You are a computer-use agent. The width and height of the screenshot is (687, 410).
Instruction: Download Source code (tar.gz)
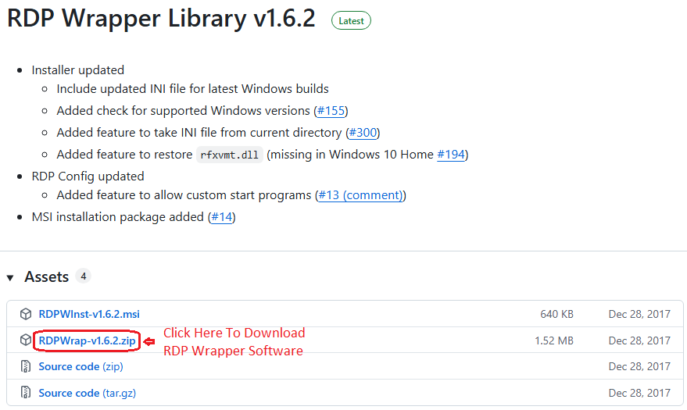point(87,394)
